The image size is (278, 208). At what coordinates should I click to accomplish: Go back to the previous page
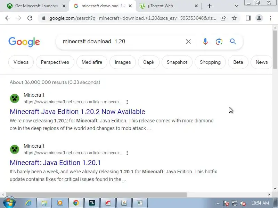[8, 18]
